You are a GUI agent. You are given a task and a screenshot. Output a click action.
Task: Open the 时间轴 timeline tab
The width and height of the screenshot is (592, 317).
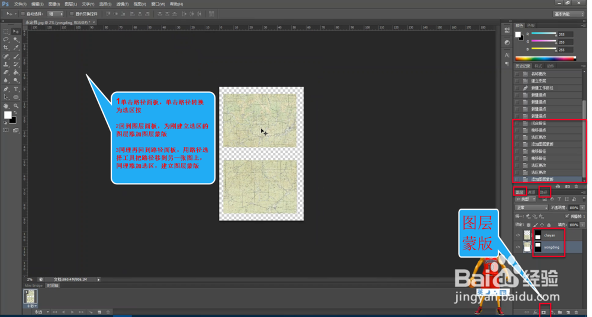click(x=53, y=286)
